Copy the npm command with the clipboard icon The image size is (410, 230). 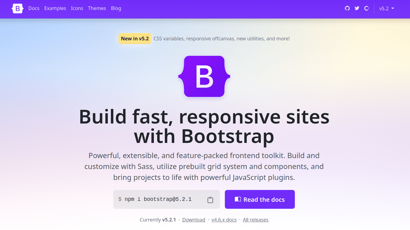tap(210, 200)
